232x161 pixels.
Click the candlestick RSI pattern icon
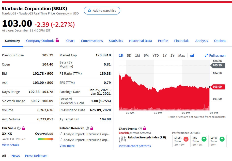(123, 139)
